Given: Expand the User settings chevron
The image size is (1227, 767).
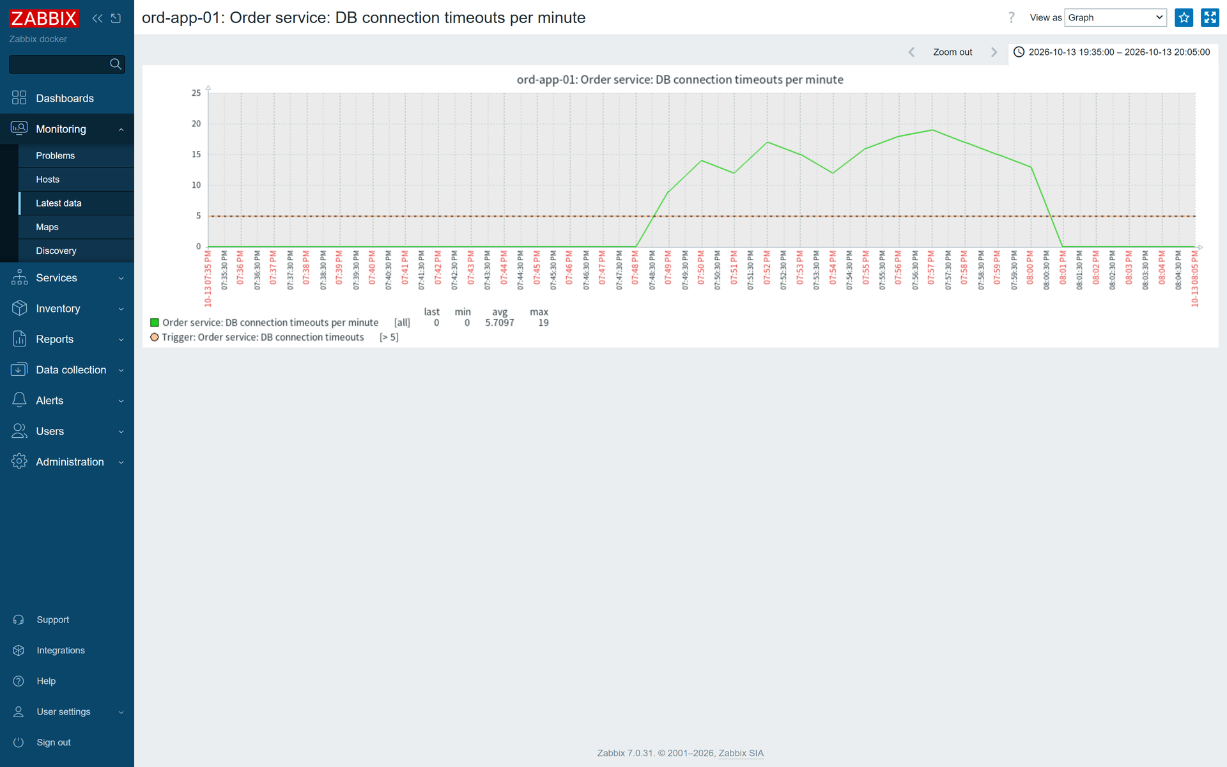Looking at the screenshot, I should tap(121, 712).
